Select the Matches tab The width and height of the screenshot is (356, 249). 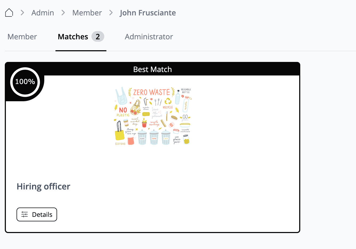click(x=73, y=37)
